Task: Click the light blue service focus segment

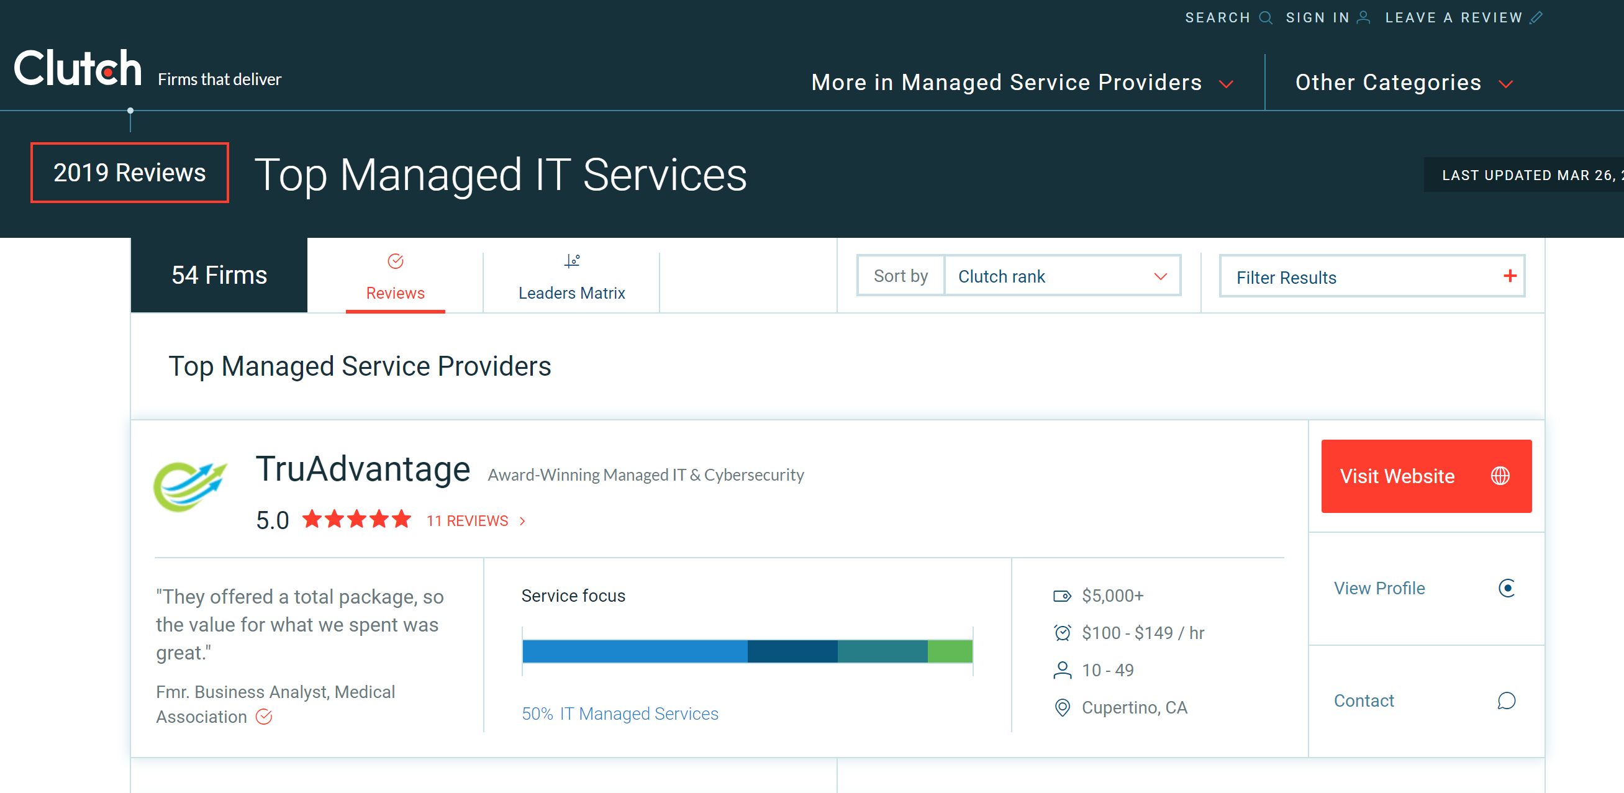Action: (635, 651)
